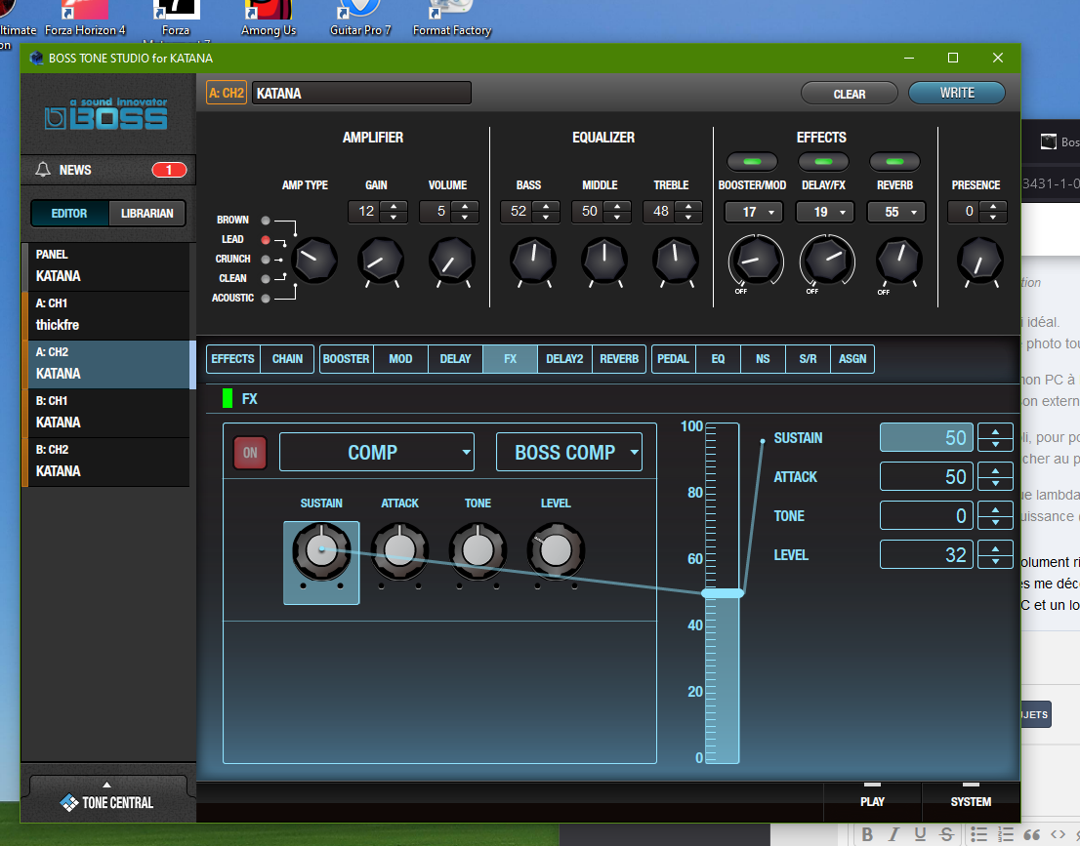1080x846 pixels.
Task: Click the BOSS logo
Action: coord(106,113)
